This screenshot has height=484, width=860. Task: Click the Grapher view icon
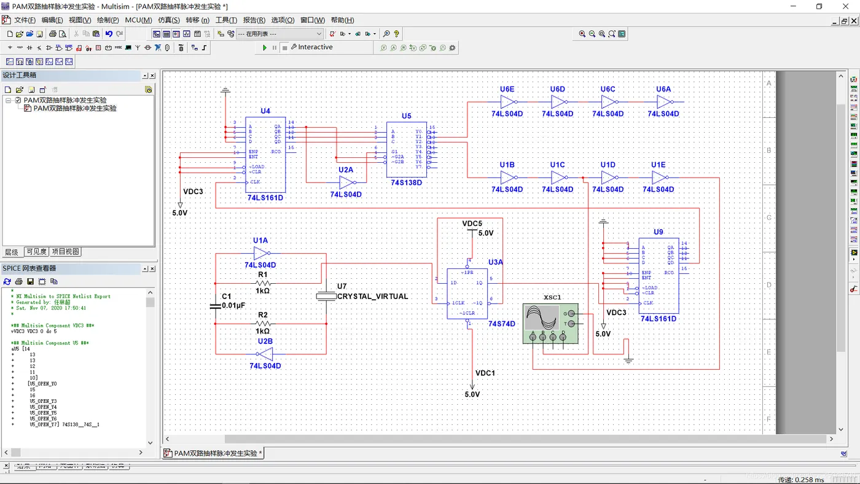(187, 34)
